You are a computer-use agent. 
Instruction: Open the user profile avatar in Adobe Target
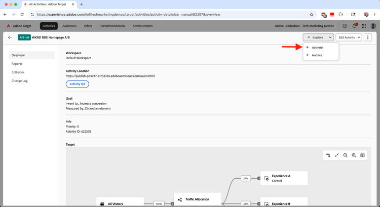373,26
